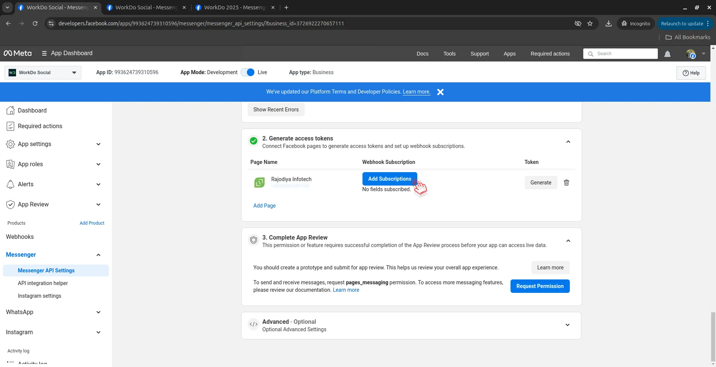
Task: Click the notifications bell icon
Action: (x=667, y=54)
